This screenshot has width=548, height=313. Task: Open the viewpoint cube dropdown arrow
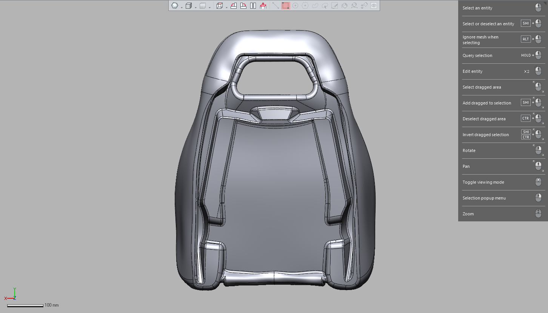[x=226, y=7]
